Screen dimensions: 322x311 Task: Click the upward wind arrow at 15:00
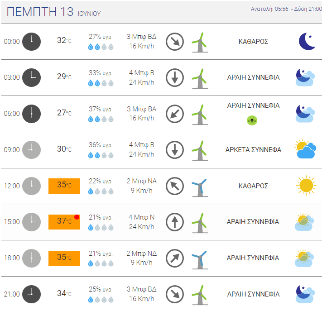coord(175,222)
